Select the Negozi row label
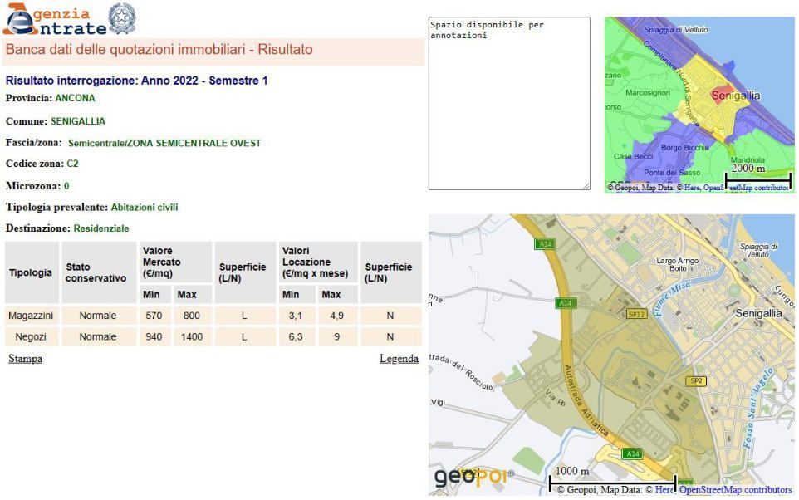Screen dimensions: 799x500 31,337
